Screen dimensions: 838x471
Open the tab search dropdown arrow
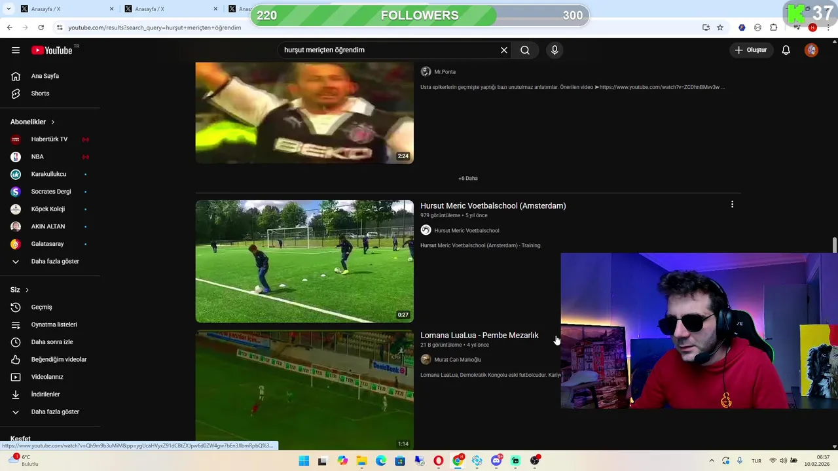[x=8, y=9]
